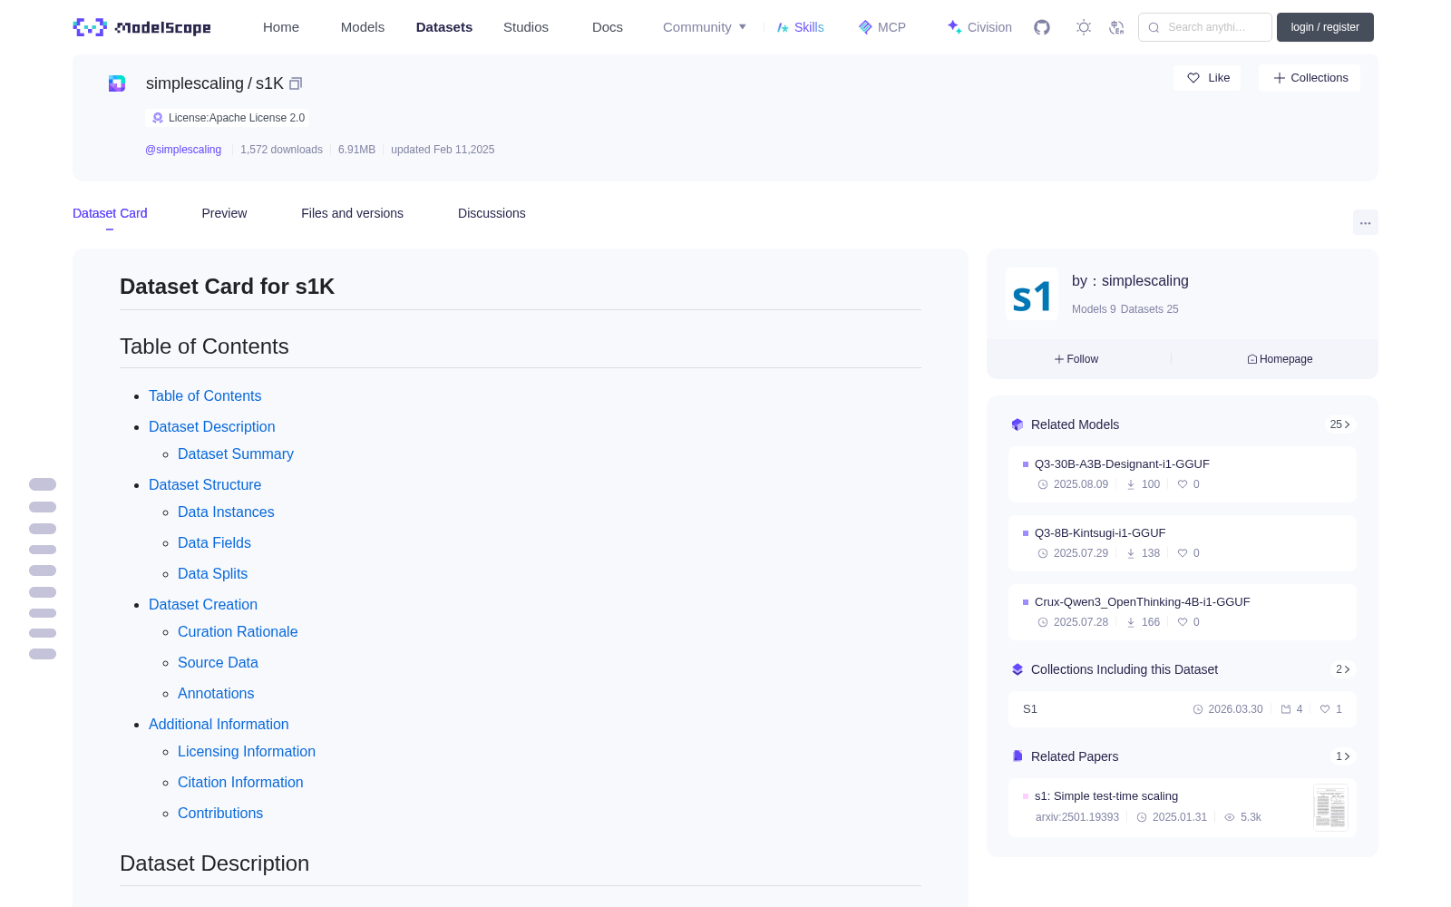Open Civision from the top bar

pos(979,27)
